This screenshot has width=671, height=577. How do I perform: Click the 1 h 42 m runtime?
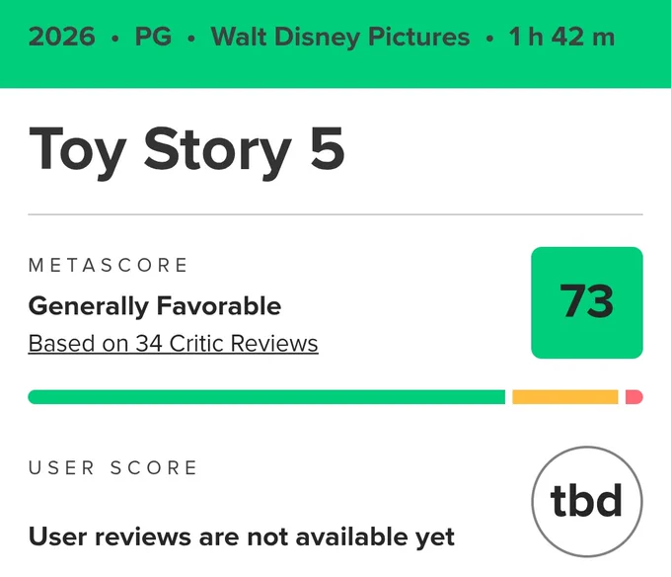click(x=561, y=37)
